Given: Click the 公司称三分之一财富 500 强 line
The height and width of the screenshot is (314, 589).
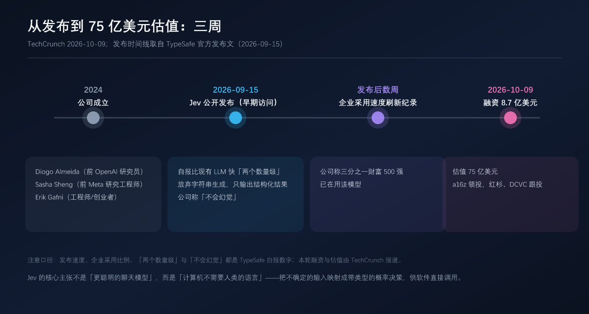Looking at the screenshot, I should 362,172.
